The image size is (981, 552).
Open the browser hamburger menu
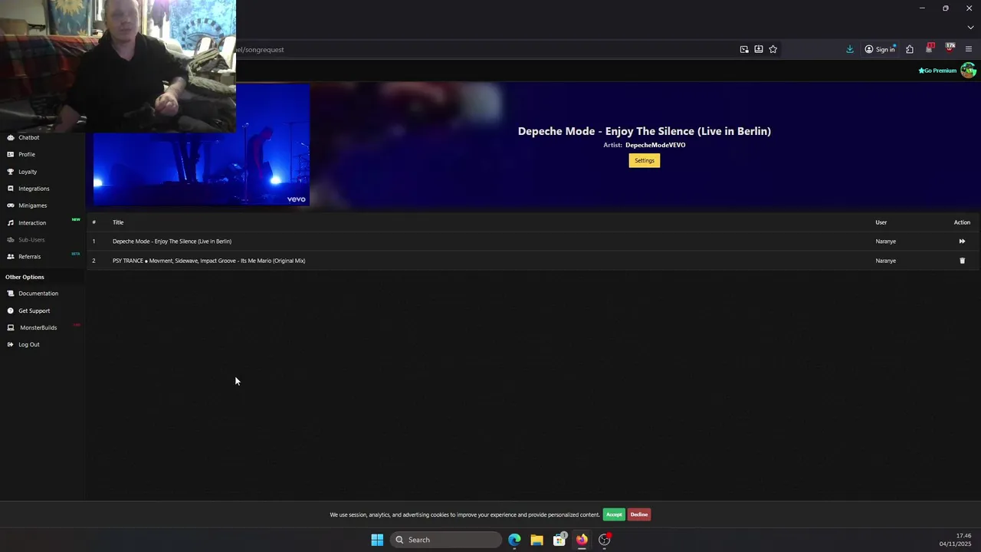coord(969,49)
